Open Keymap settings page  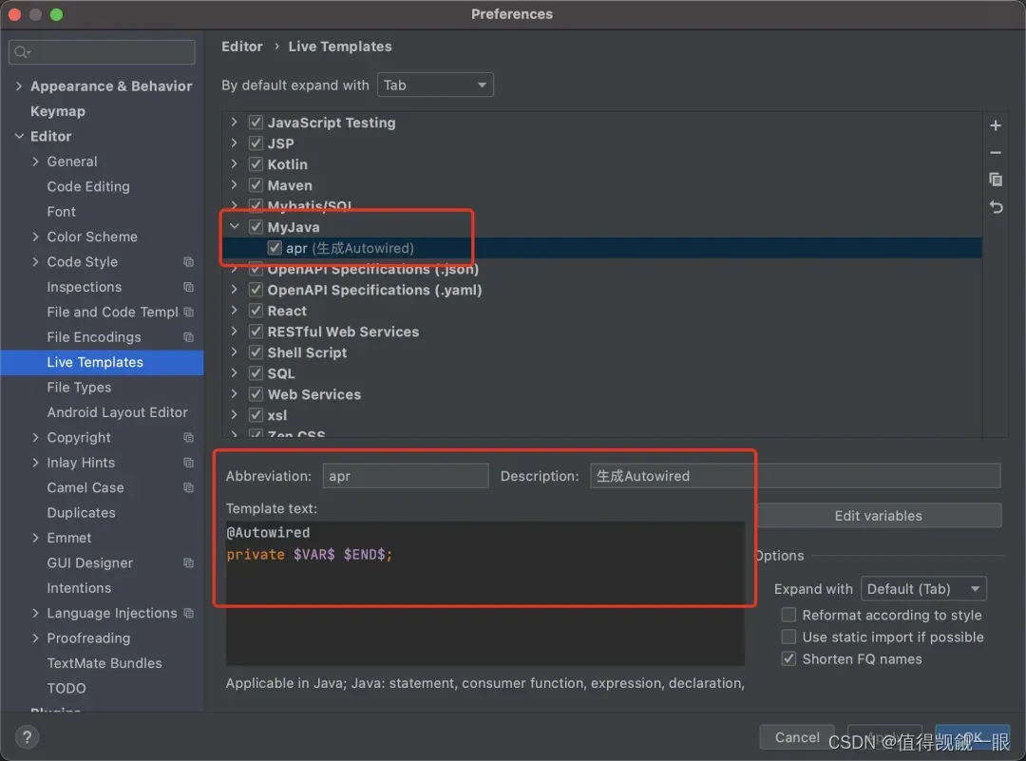58,111
